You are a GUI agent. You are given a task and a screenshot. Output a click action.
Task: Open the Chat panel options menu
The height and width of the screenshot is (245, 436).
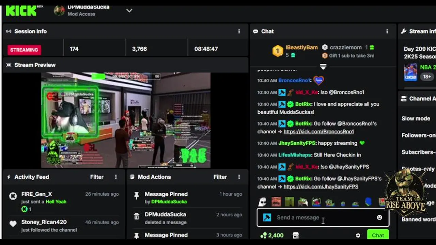[387, 31]
